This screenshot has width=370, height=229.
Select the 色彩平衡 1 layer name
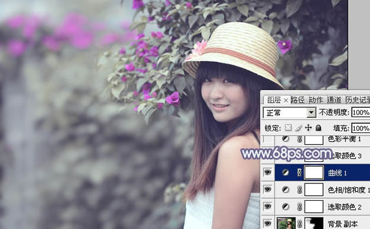pyautogui.click(x=344, y=139)
